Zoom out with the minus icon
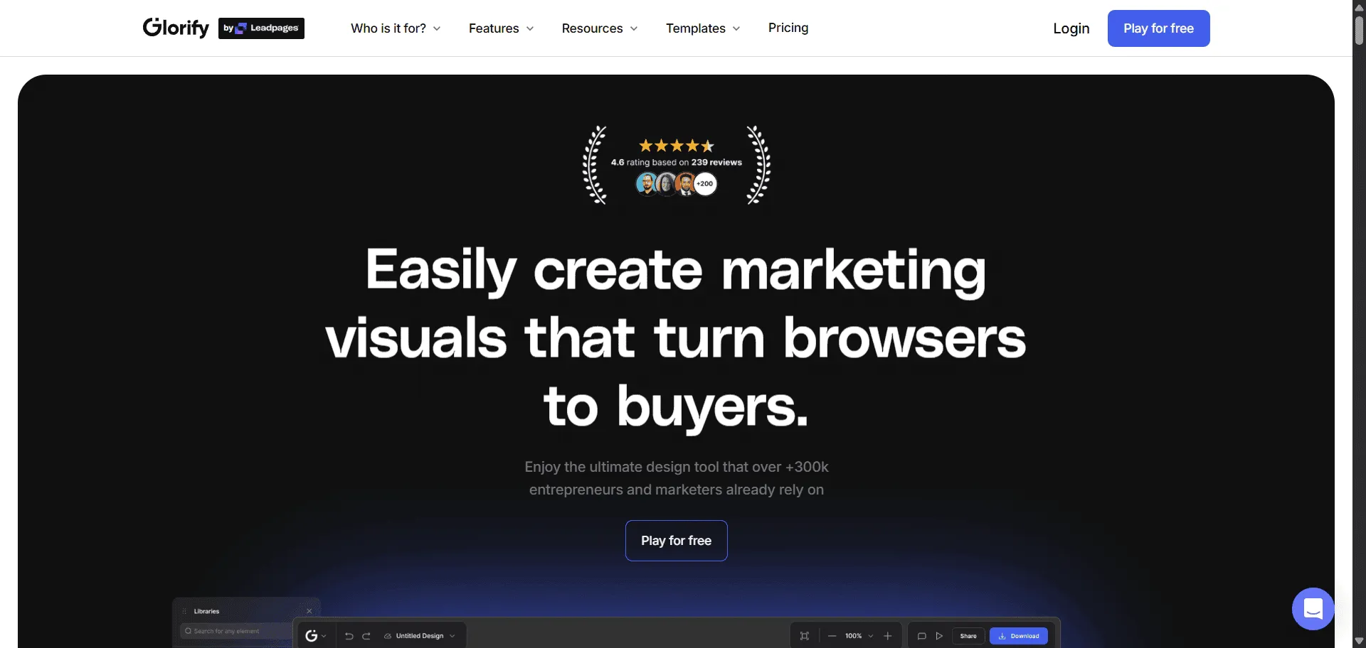 coord(832,636)
